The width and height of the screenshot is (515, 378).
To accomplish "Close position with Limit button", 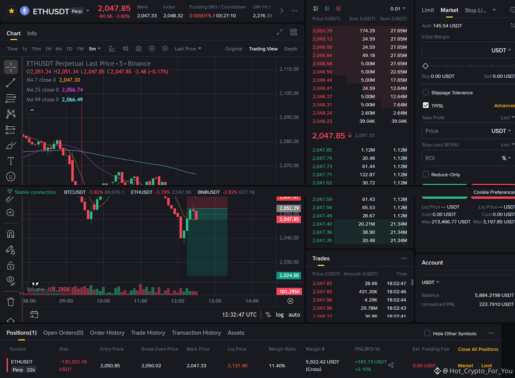I will (x=486, y=366).
